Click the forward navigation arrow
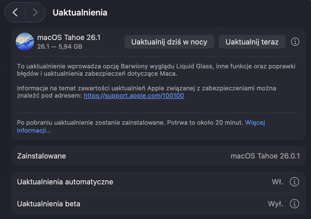Image resolution: width=311 pixels, height=219 pixels. 34,12
